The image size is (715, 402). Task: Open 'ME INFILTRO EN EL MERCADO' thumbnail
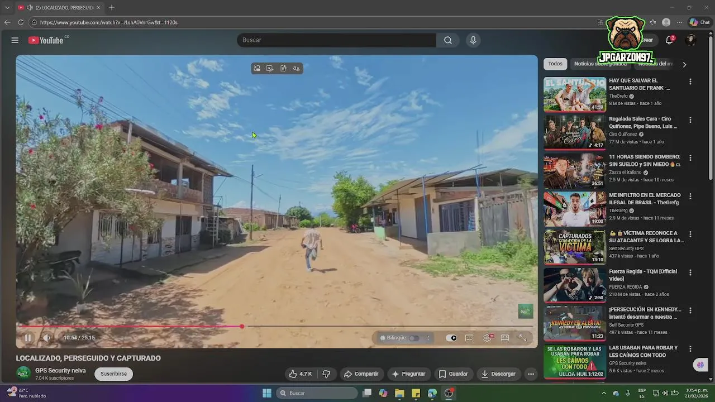[575, 209]
